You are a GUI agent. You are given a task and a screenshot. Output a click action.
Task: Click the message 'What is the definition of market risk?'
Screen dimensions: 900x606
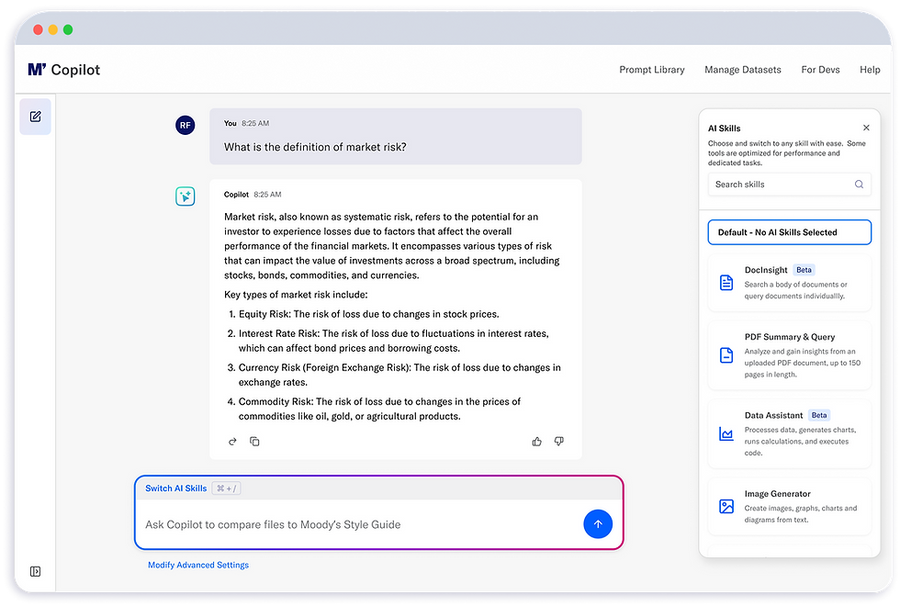click(x=315, y=147)
